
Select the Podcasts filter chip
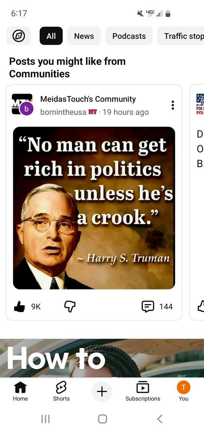[129, 36]
